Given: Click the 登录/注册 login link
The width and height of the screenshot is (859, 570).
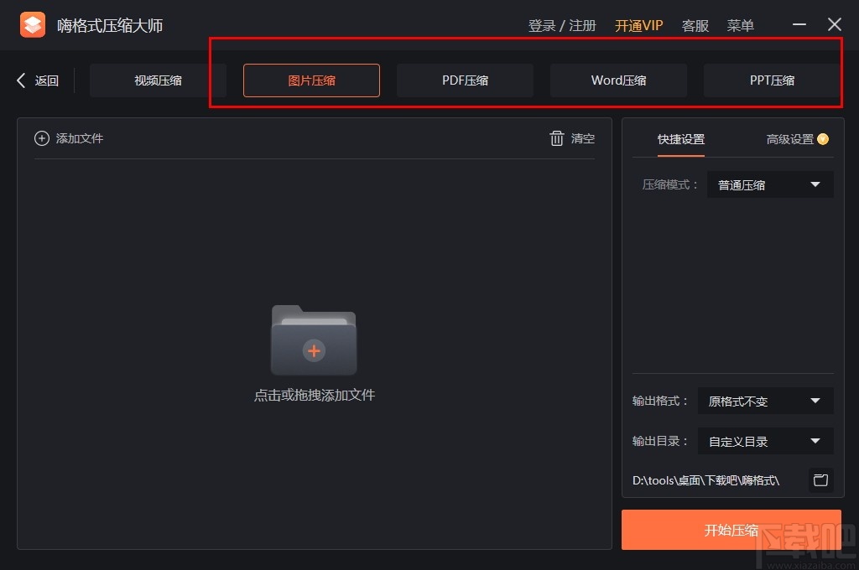Looking at the screenshot, I should 561,25.
